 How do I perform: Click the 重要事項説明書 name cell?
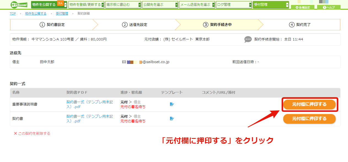(25, 104)
